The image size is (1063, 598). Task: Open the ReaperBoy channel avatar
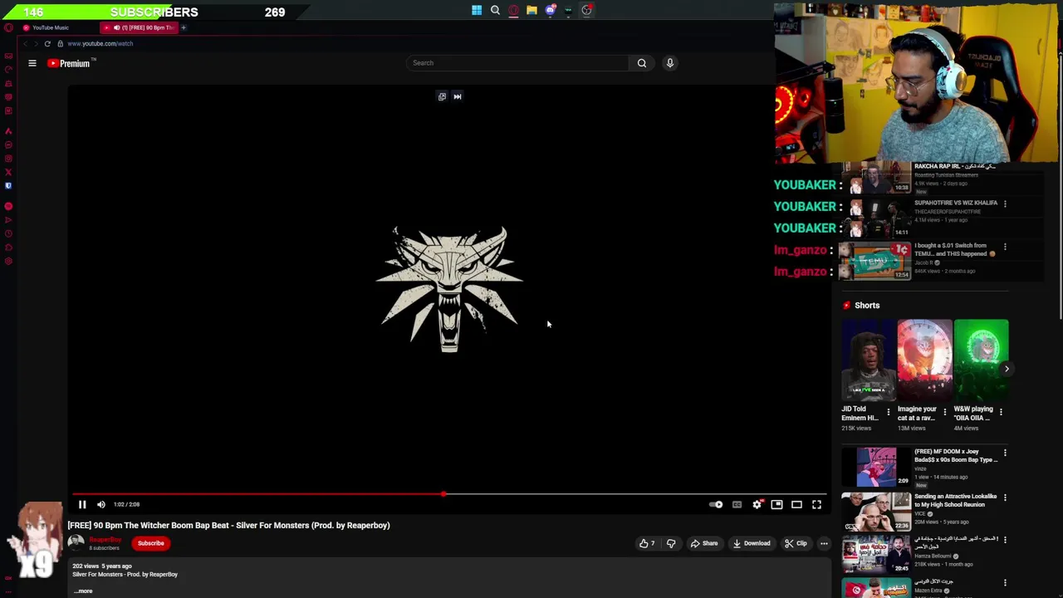click(x=76, y=543)
